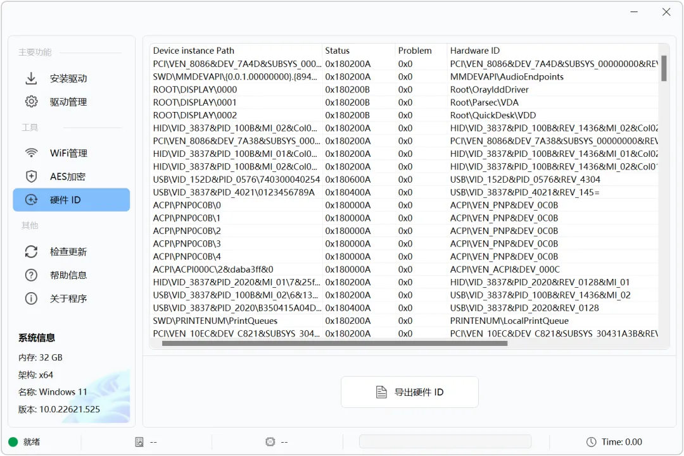Click the vertical scrollbar of the device list
Viewport: 684px width, 456px height.
(x=664, y=68)
